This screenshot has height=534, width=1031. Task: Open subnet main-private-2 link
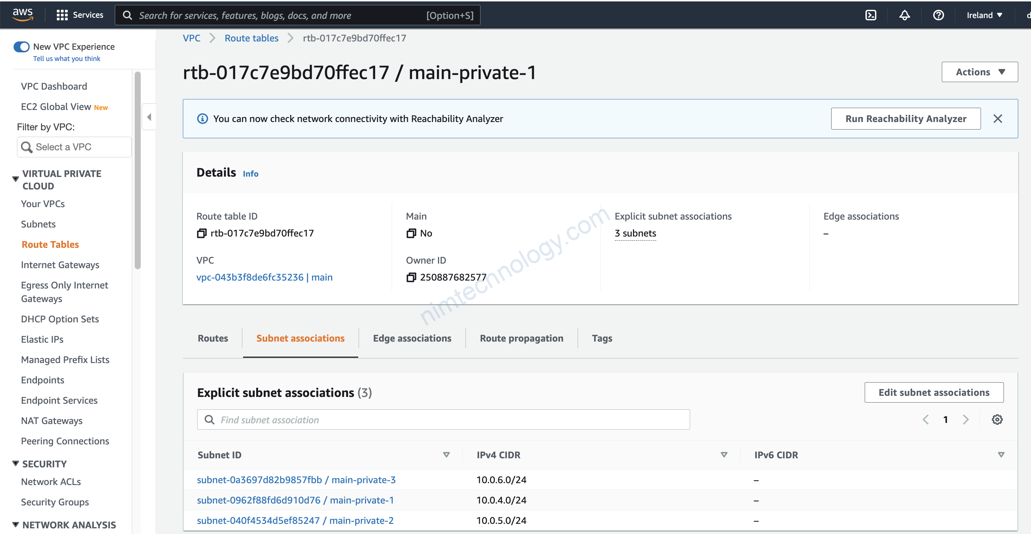295,520
